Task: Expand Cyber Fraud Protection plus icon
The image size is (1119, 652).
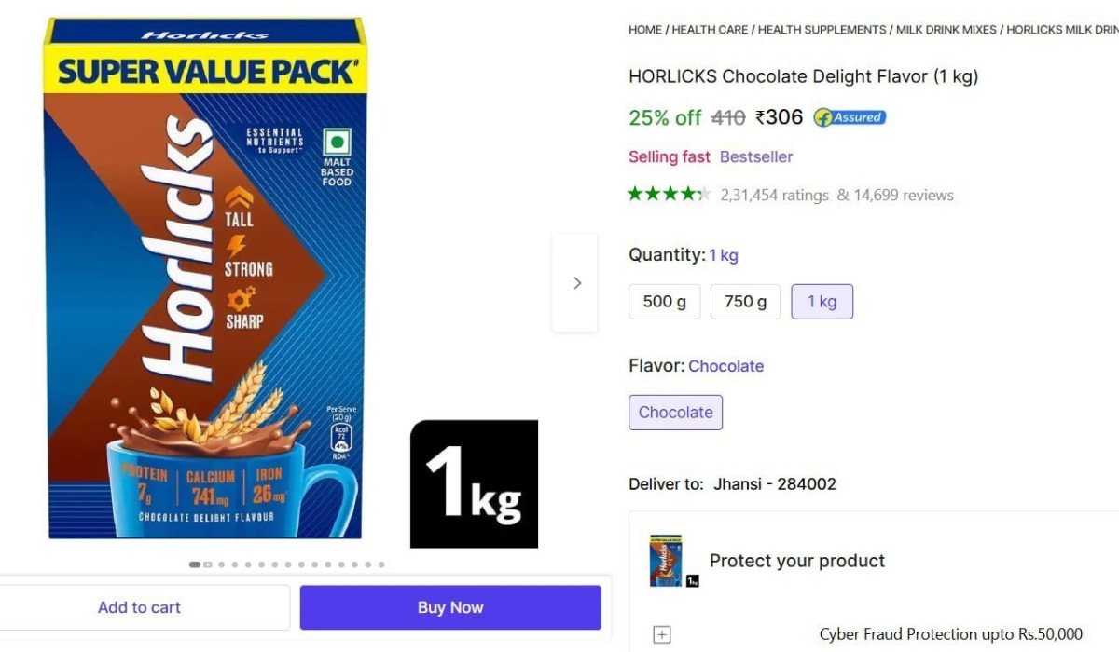Action: [x=661, y=635]
